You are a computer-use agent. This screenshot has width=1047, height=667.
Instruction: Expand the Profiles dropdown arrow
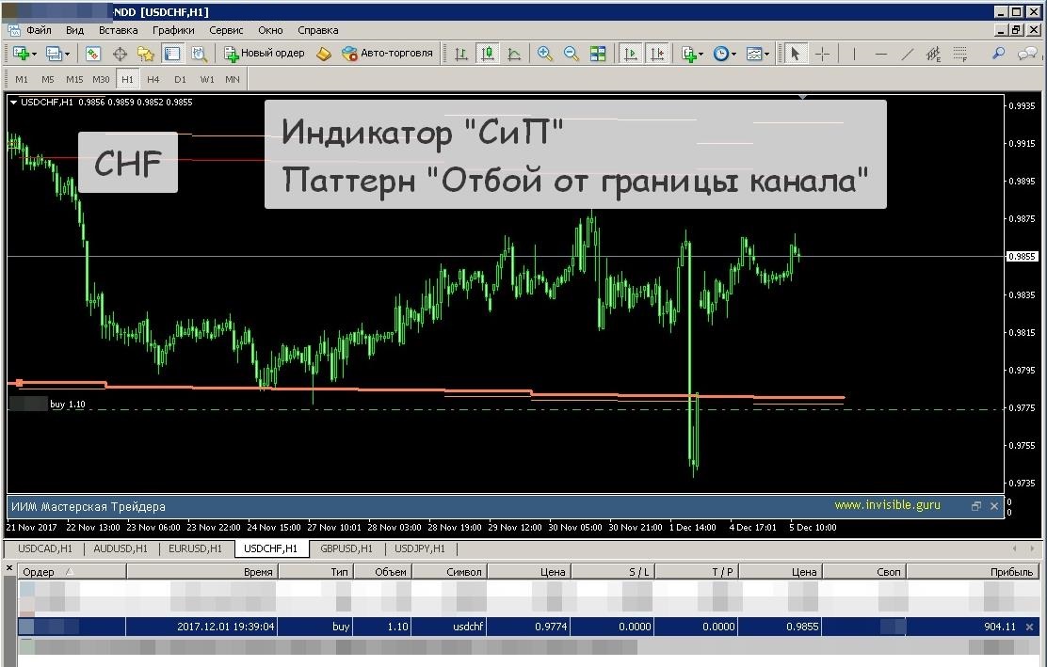(67, 54)
